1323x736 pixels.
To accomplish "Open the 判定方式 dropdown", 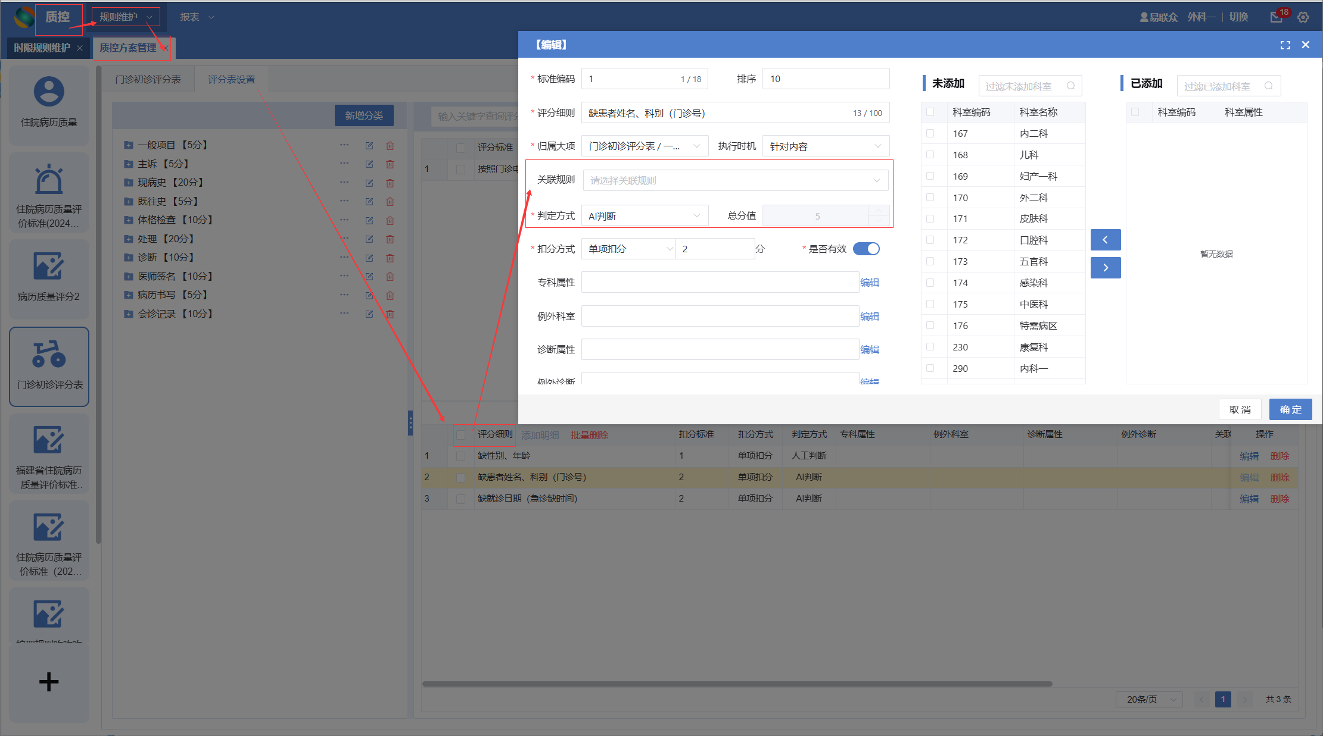I will [x=645, y=216].
